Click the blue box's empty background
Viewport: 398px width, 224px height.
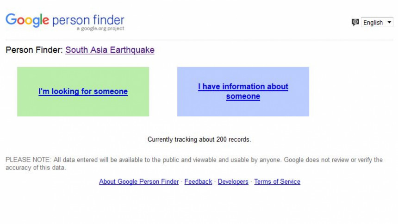[x=243, y=109]
